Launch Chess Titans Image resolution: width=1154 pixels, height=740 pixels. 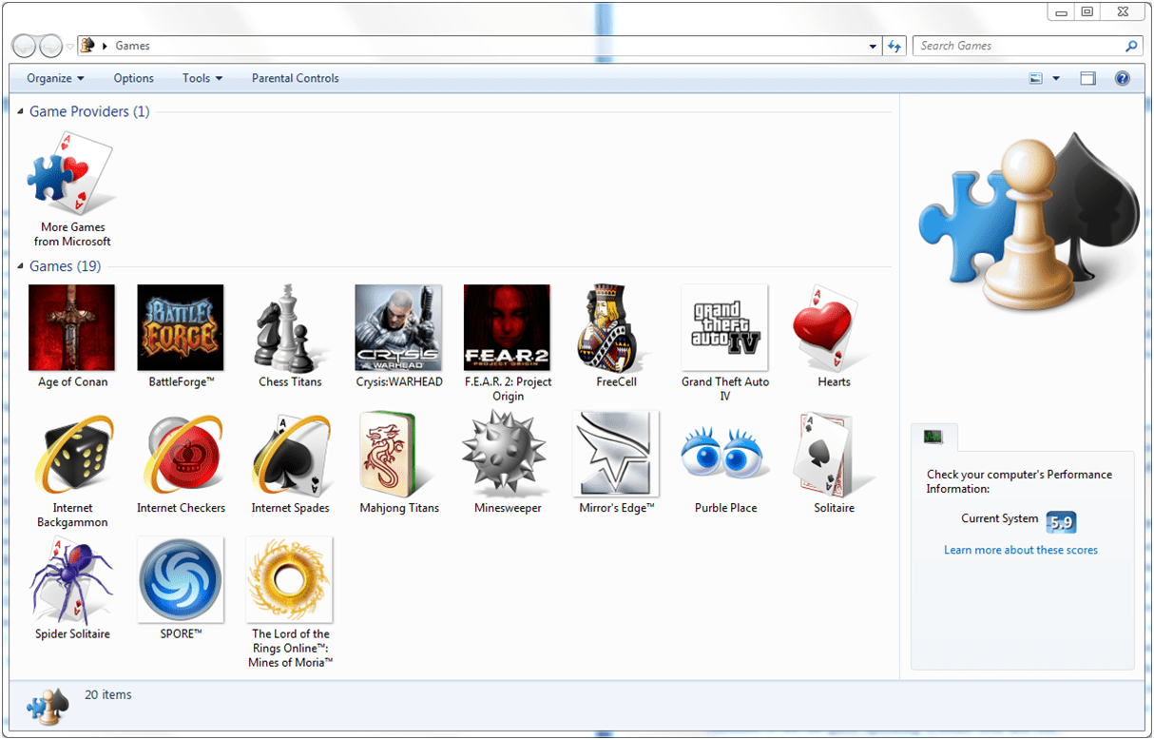[x=290, y=328]
